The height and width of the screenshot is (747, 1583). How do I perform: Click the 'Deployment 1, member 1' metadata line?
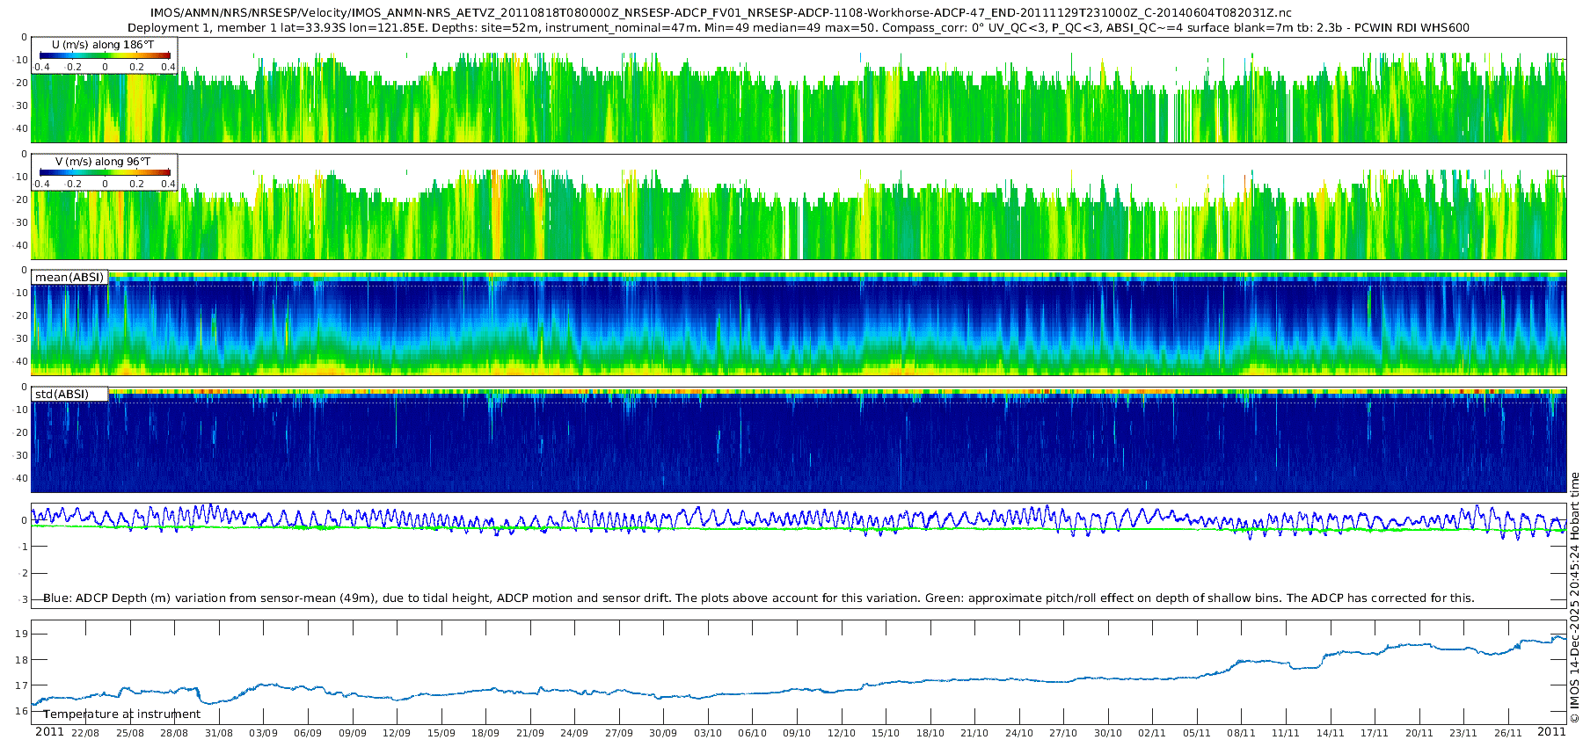[x=799, y=28]
